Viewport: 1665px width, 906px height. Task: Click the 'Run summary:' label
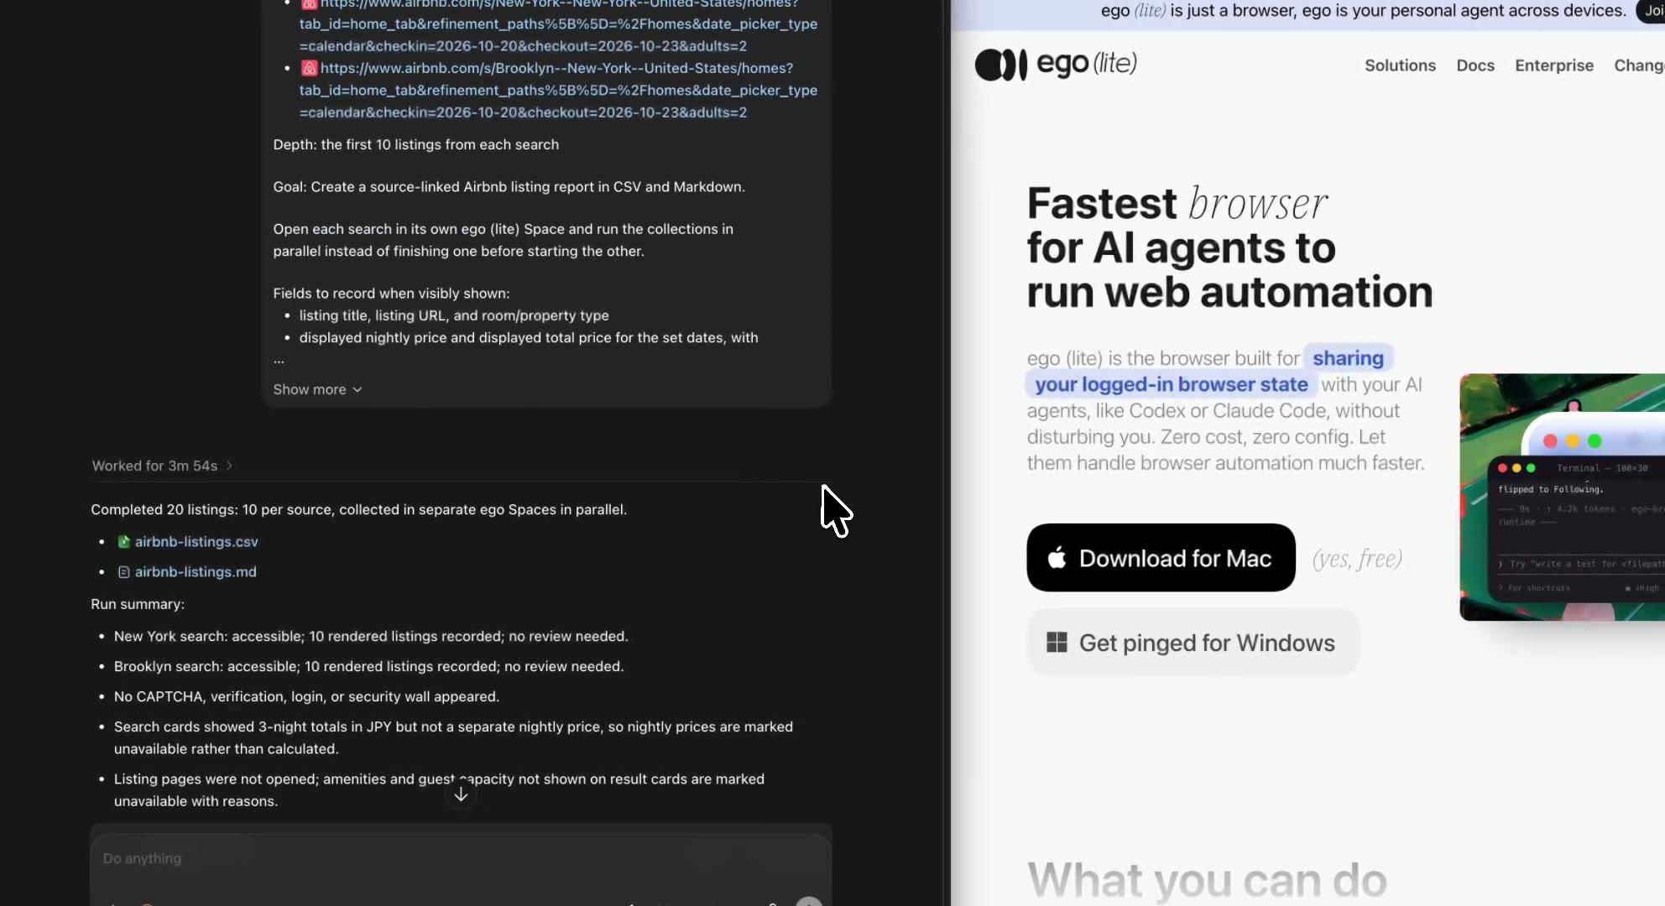click(138, 604)
